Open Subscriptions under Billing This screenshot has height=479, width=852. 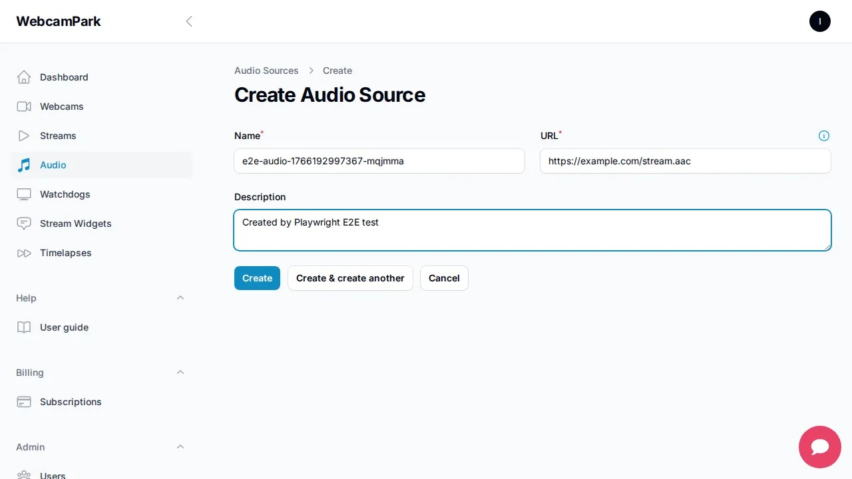[71, 402]
